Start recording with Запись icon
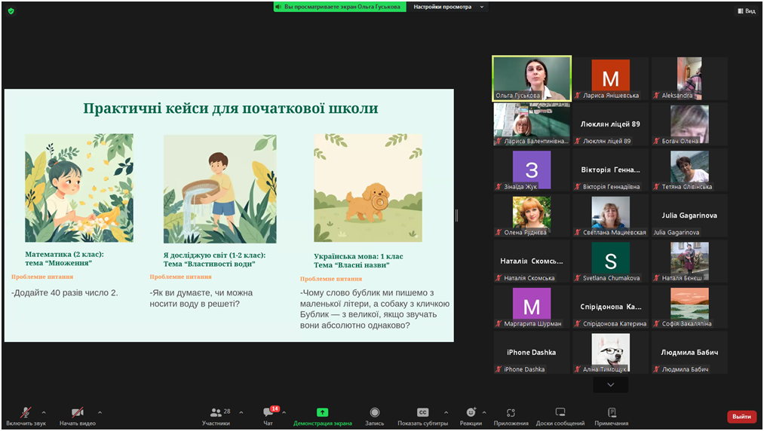 (x=374, y=413)
